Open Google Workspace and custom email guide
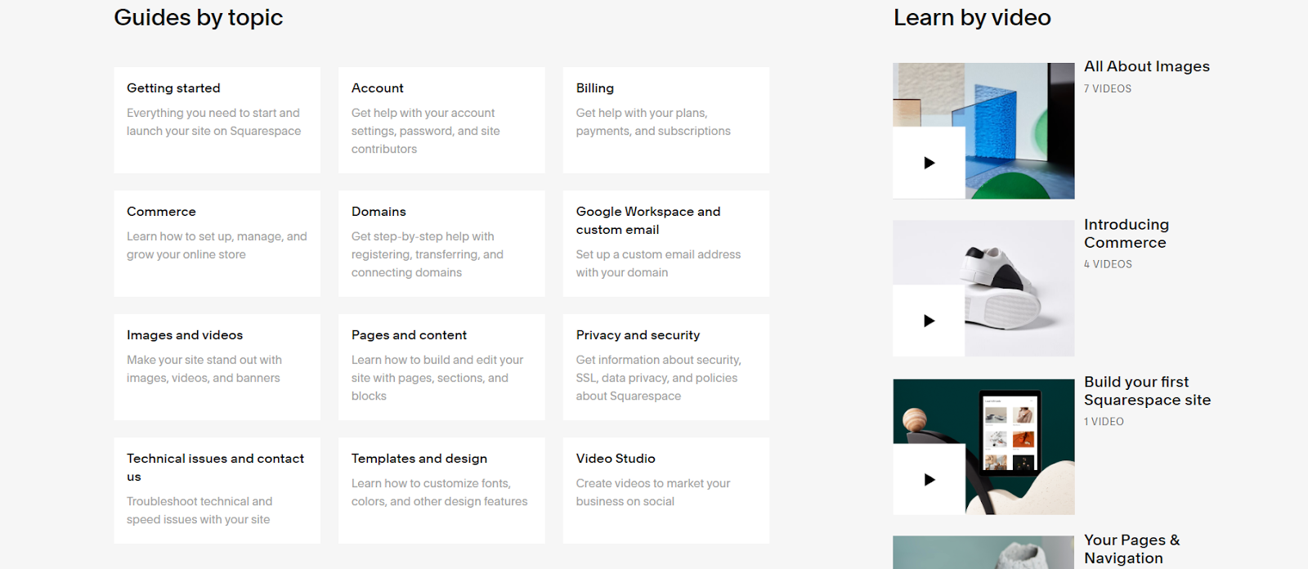The height and width of the screenshot is (569, 1308). tap(666, 244)
